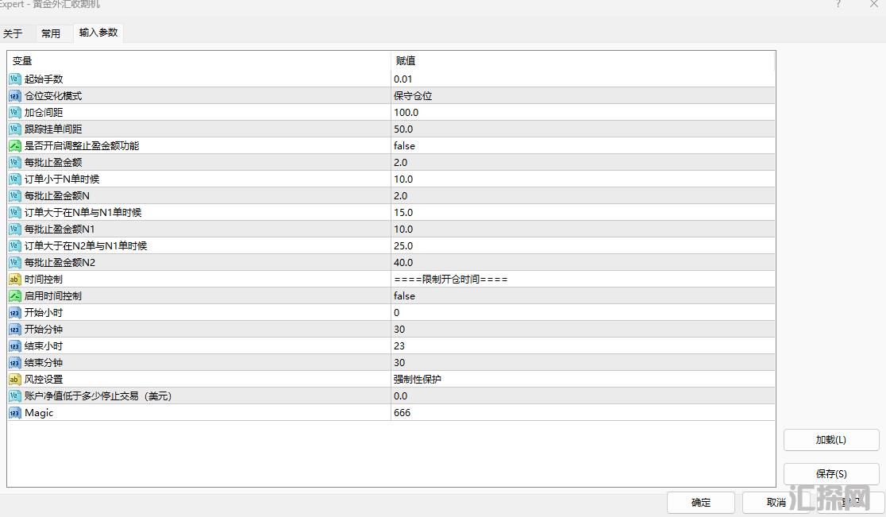Click the icon beside 起始手数 parameter
Viewport: 886px width, 517px height.
(15, 79)
